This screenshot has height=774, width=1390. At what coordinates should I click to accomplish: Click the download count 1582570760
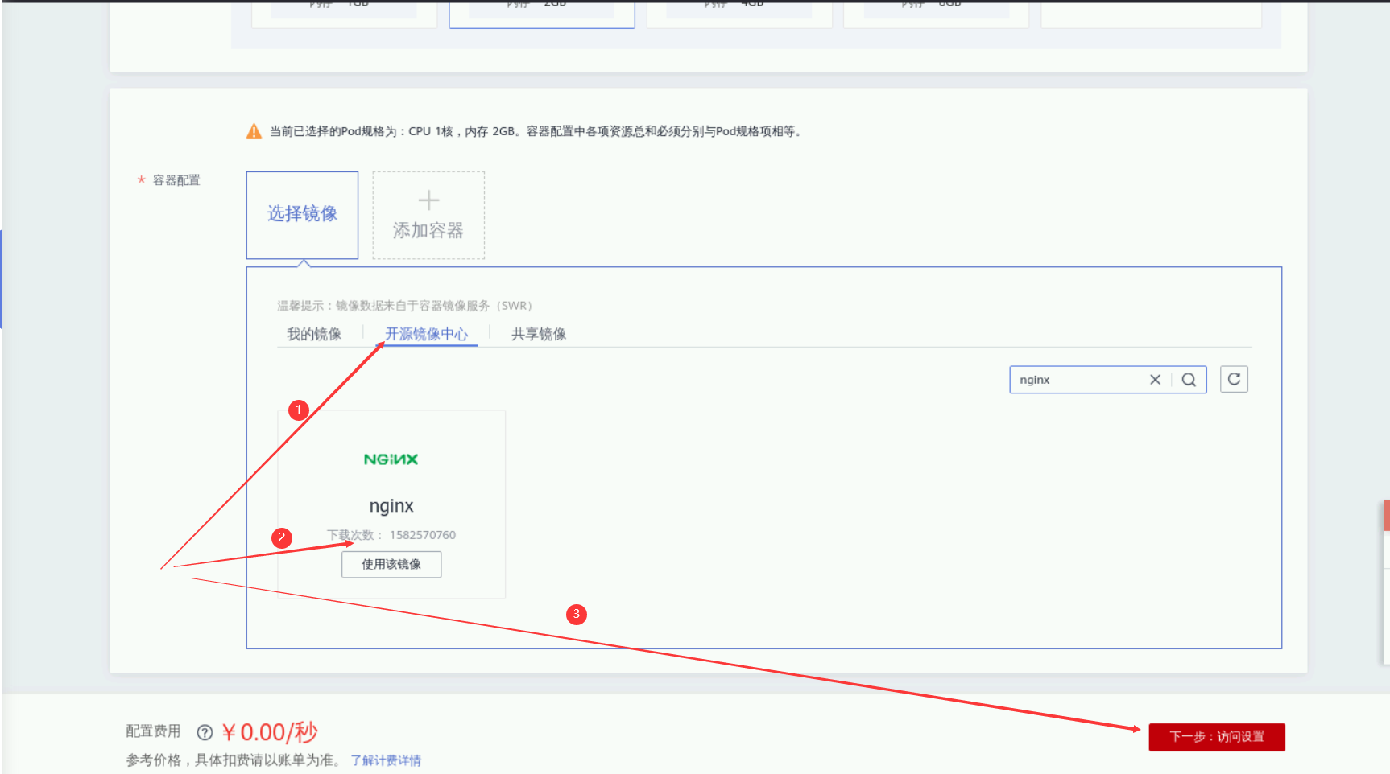click(x=423, y=535)
